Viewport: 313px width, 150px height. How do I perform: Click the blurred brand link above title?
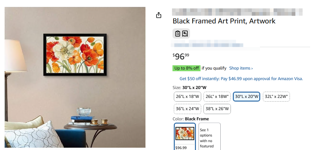(x=237, y=12)
